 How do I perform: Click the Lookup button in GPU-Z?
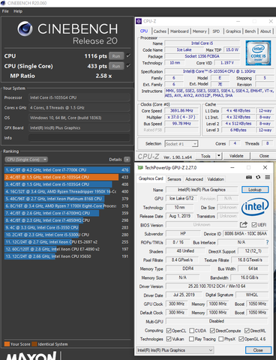click(255, 190)
